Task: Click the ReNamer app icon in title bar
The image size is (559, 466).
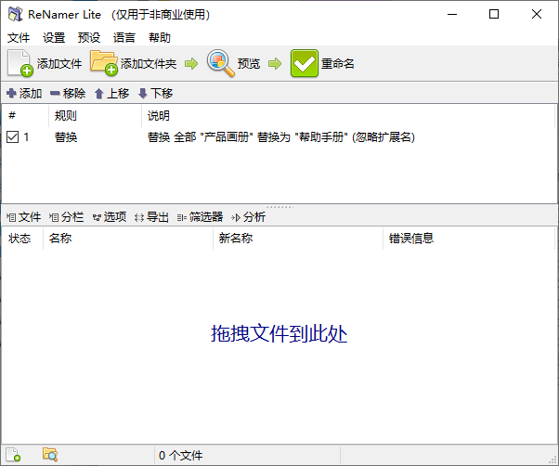Action: pos(16,14)
